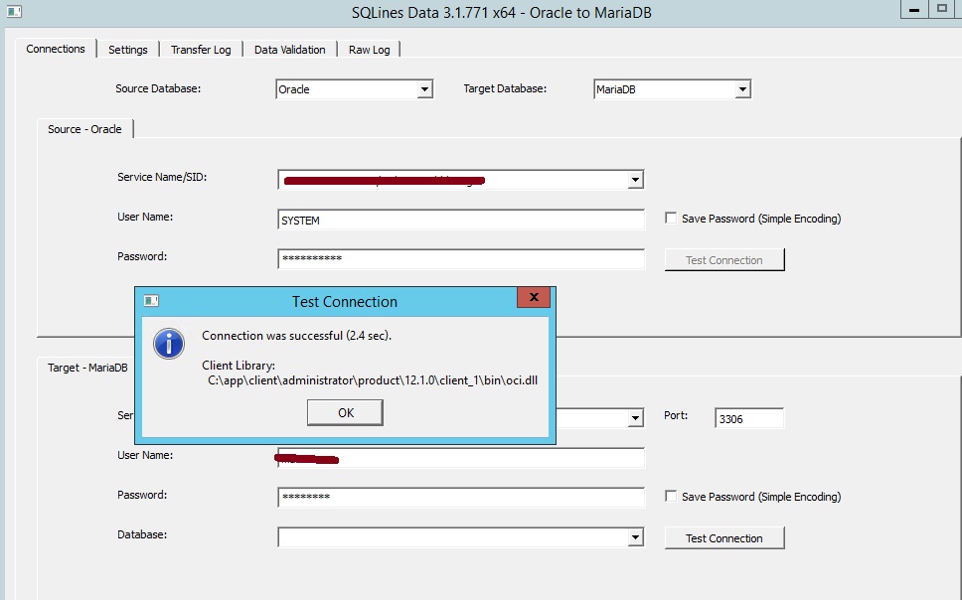The width and height of the screenshot is (962, 600).
Task: Maximize the SQLines Data window
Action: (942, 8)
